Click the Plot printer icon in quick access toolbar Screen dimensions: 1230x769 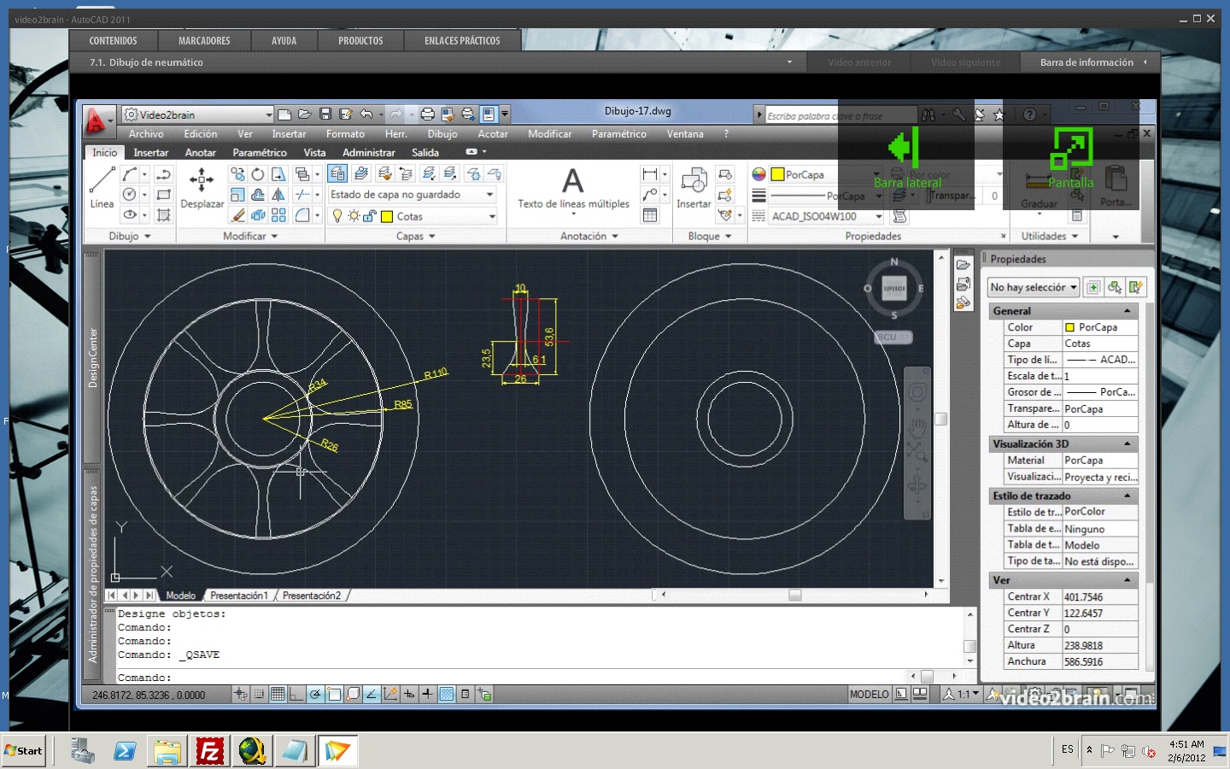coord(428,114)
